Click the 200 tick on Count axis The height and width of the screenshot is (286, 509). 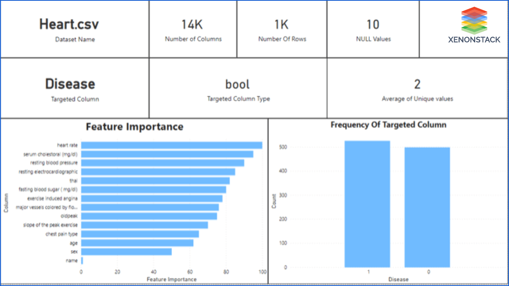point(283,219)
